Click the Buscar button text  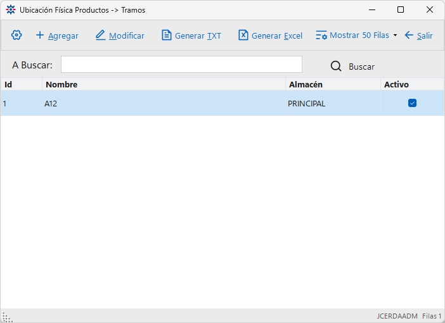coord(361,66)
